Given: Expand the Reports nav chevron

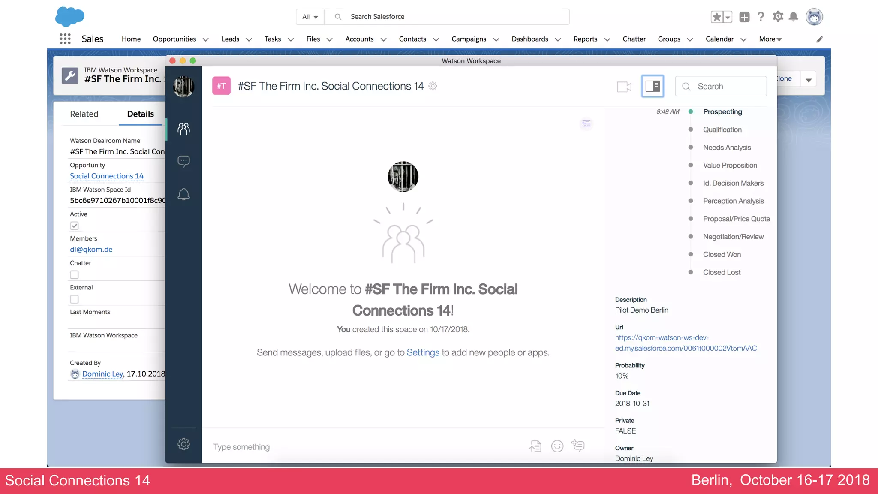Looking at the screenshot, I should [607, 39].
